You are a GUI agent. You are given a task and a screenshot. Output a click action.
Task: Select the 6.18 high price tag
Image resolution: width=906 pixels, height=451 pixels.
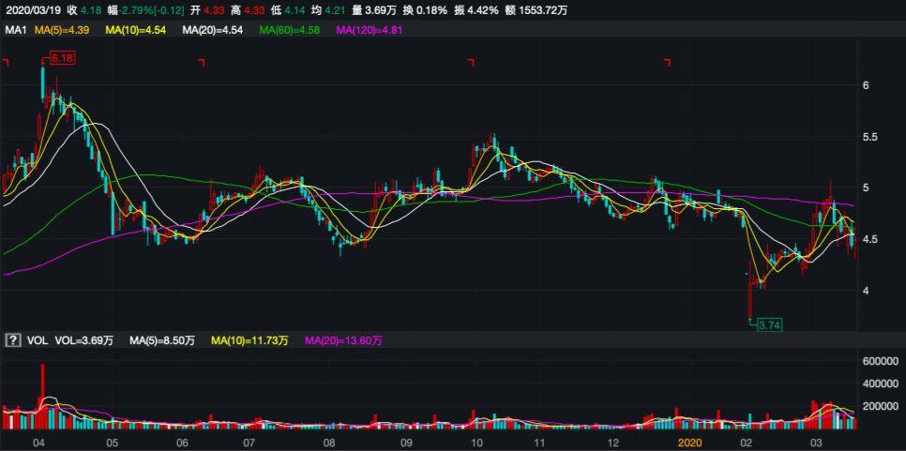tap(61, 58)
